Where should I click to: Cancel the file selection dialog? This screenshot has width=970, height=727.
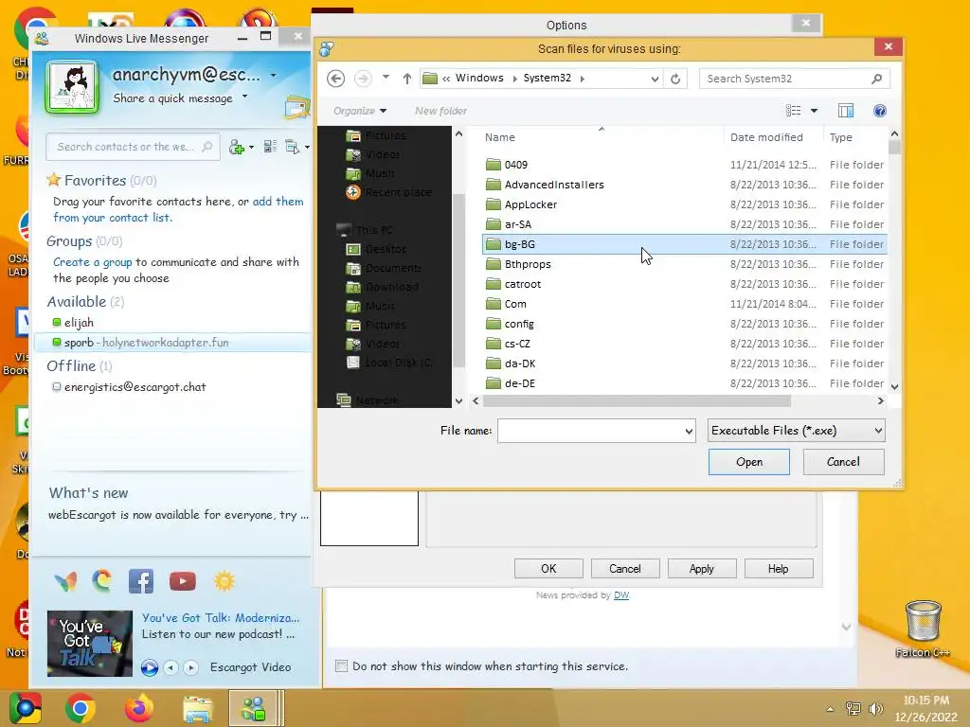coord(843,462)
